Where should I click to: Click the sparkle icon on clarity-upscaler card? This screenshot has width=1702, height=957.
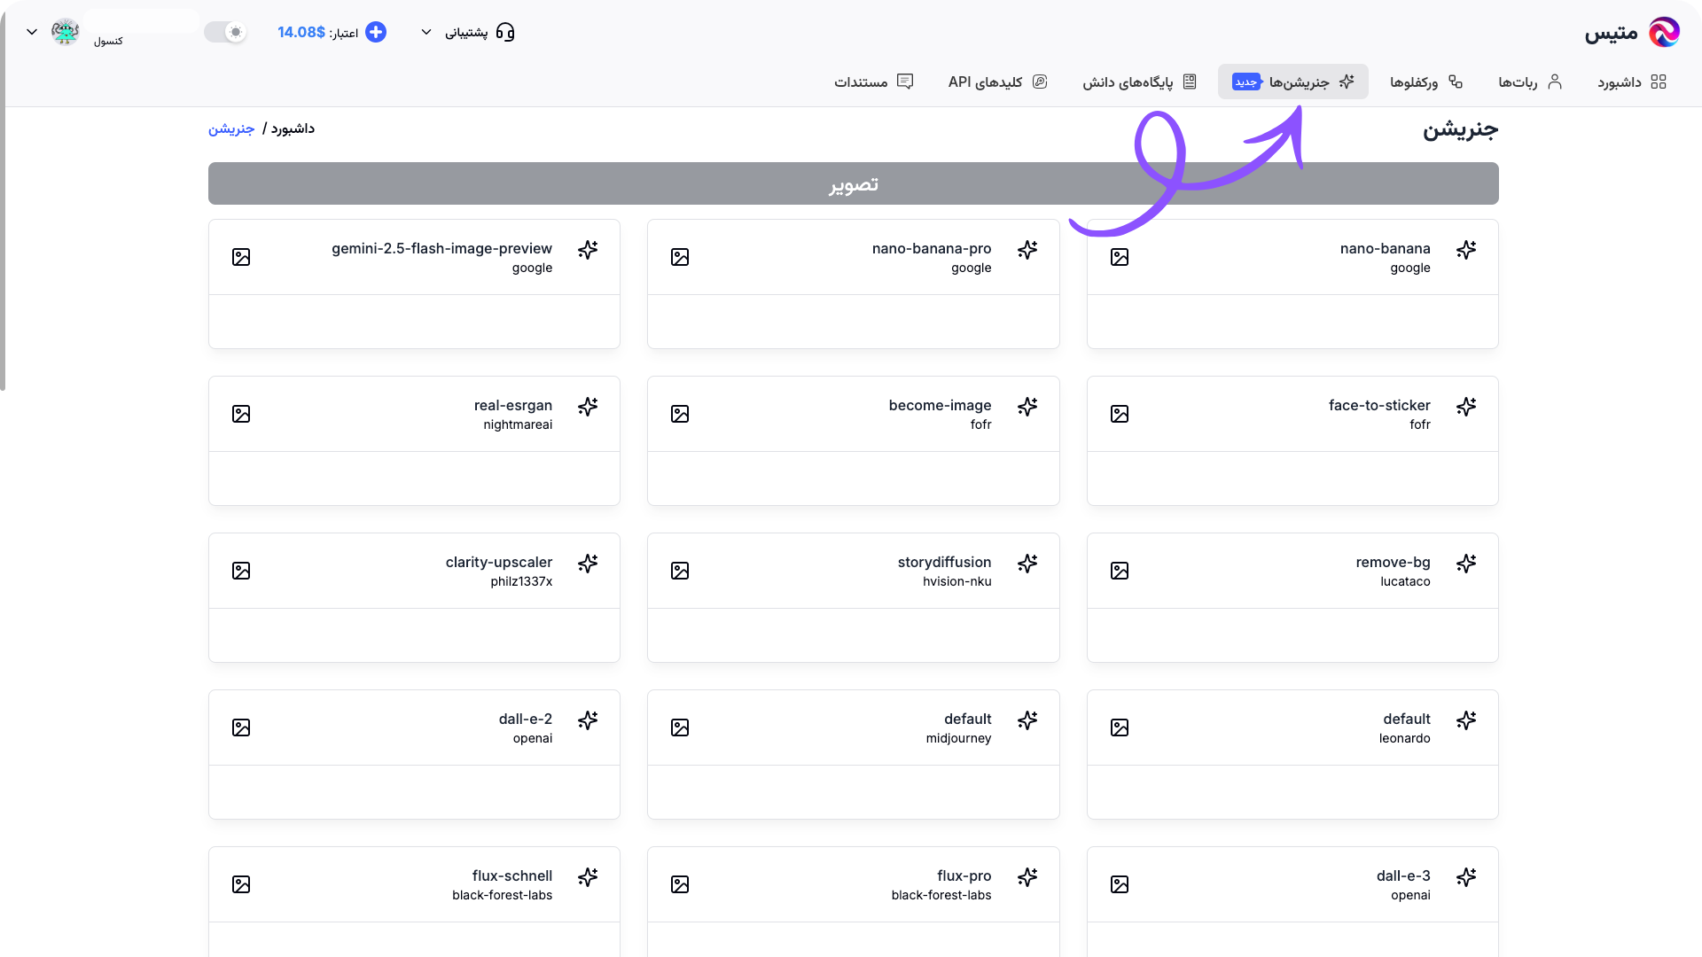[588, 564]
